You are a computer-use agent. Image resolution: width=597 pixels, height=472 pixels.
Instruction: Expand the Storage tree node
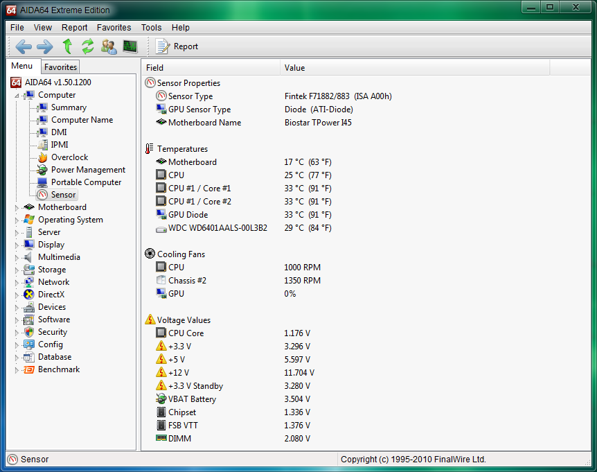17,270
